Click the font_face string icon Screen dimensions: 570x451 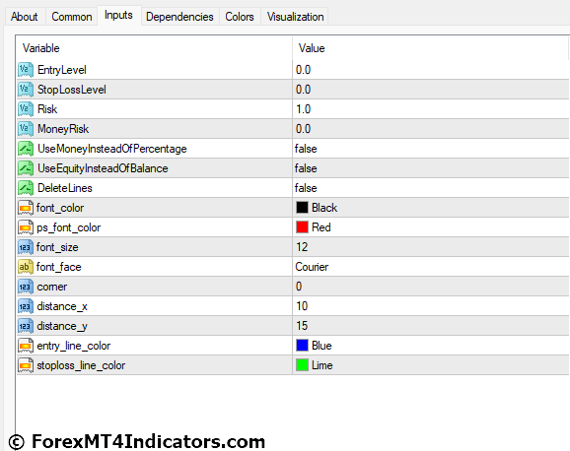26,267
